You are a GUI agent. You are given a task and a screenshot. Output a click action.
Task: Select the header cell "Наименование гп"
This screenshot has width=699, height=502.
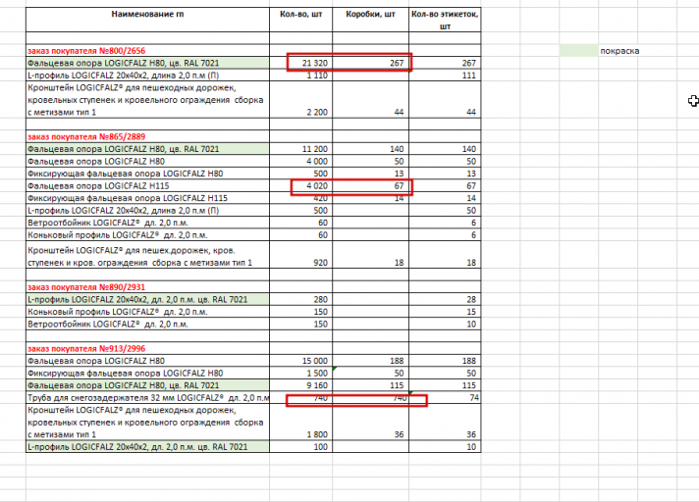[x=147, y=20]
